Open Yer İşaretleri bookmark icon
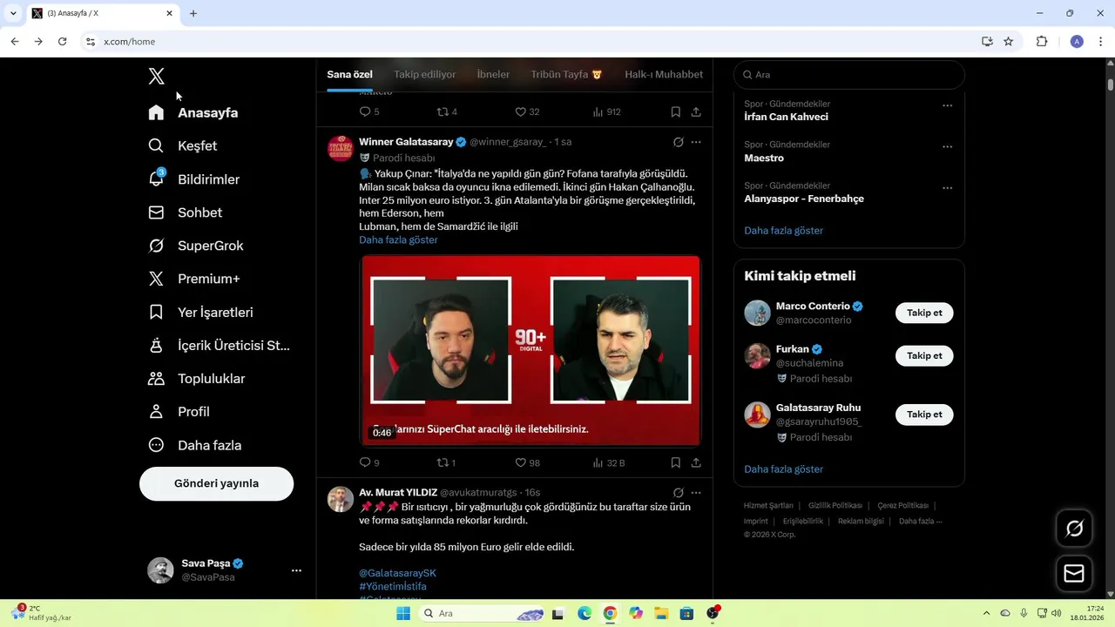 click(x=156, y=312)
